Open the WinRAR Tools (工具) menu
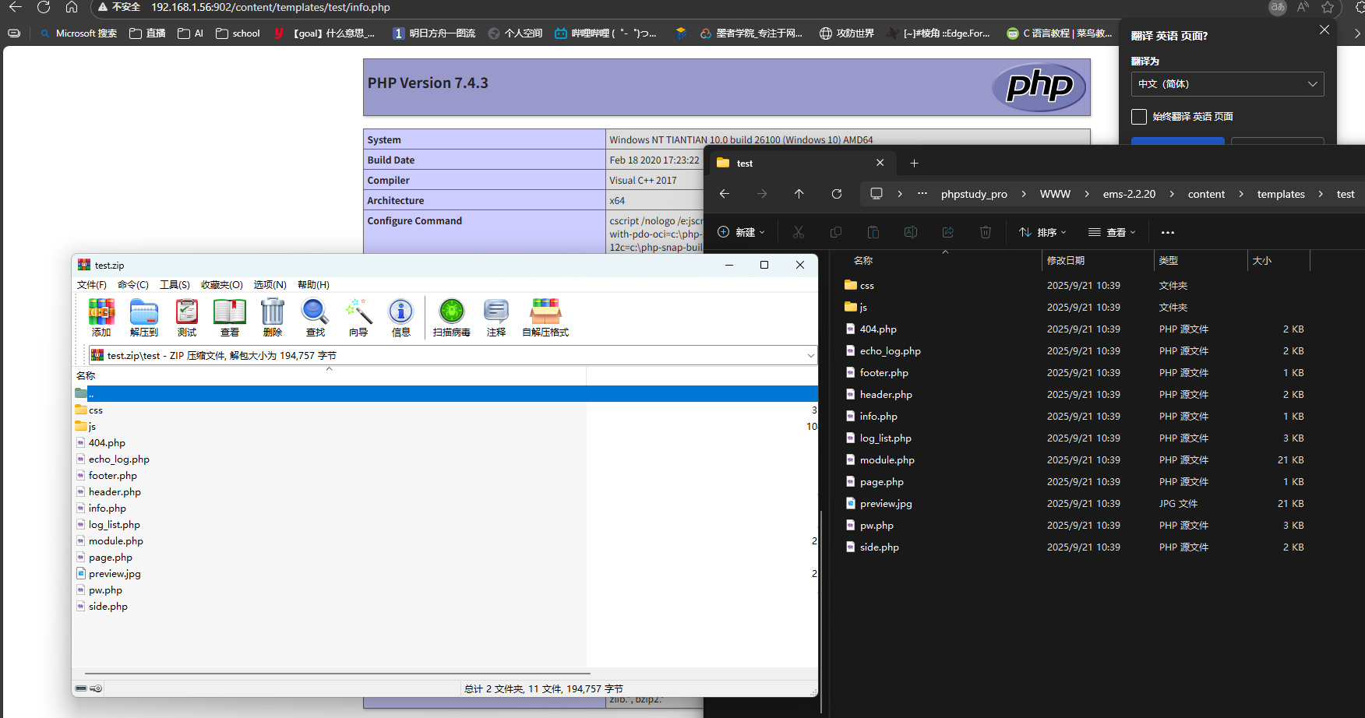Screen dimensions: 1365x718 (x=175, y=285)
